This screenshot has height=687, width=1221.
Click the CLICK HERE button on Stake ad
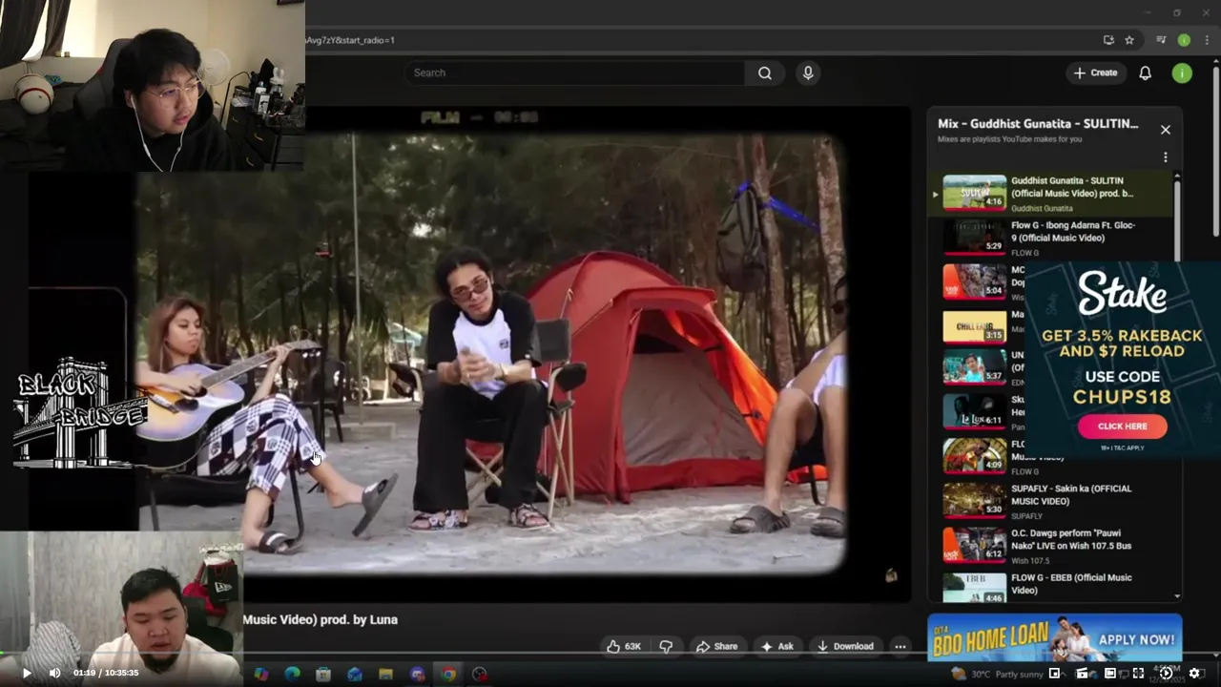[1122, 427]
